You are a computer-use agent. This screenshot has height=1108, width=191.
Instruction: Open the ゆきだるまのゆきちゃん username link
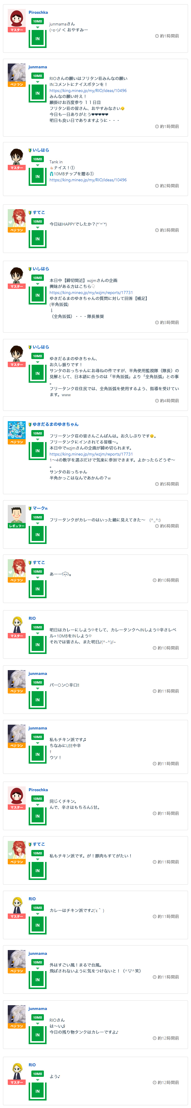(55, 424)
